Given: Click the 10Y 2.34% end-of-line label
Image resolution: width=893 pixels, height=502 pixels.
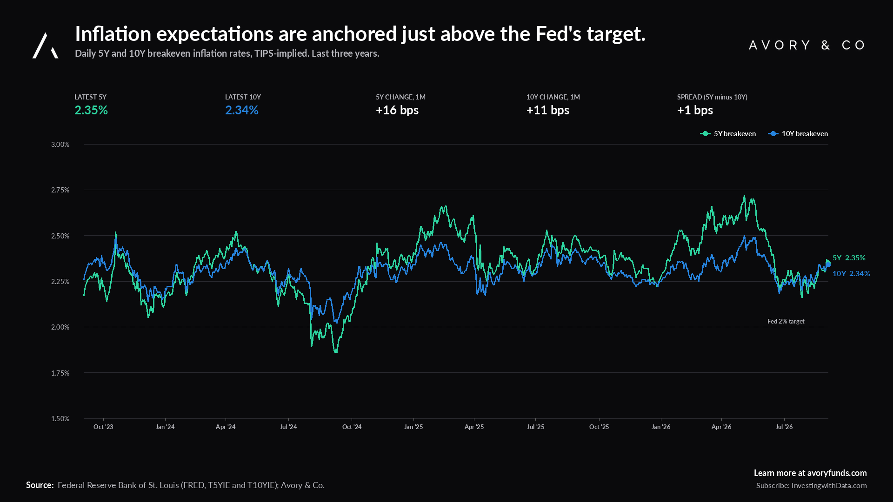Looking at the screenshot, I should tap(851, 273).
